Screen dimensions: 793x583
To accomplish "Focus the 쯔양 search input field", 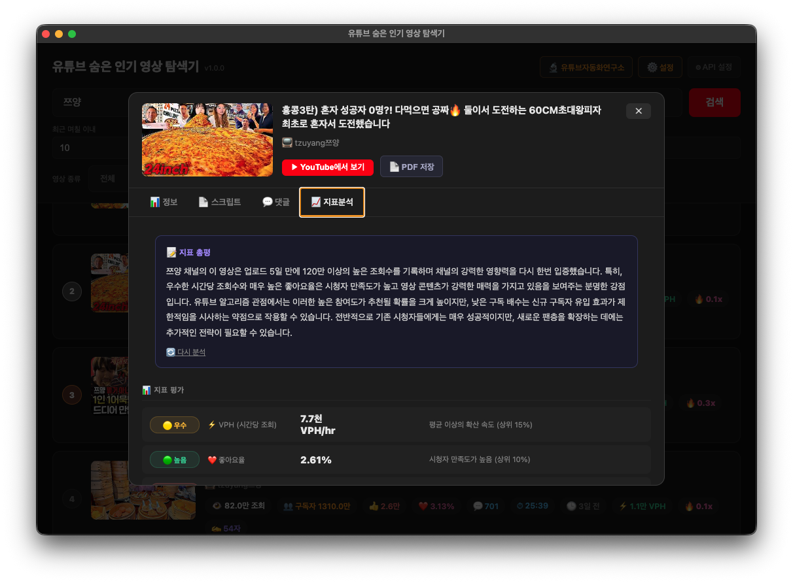I will click(92, 103).
